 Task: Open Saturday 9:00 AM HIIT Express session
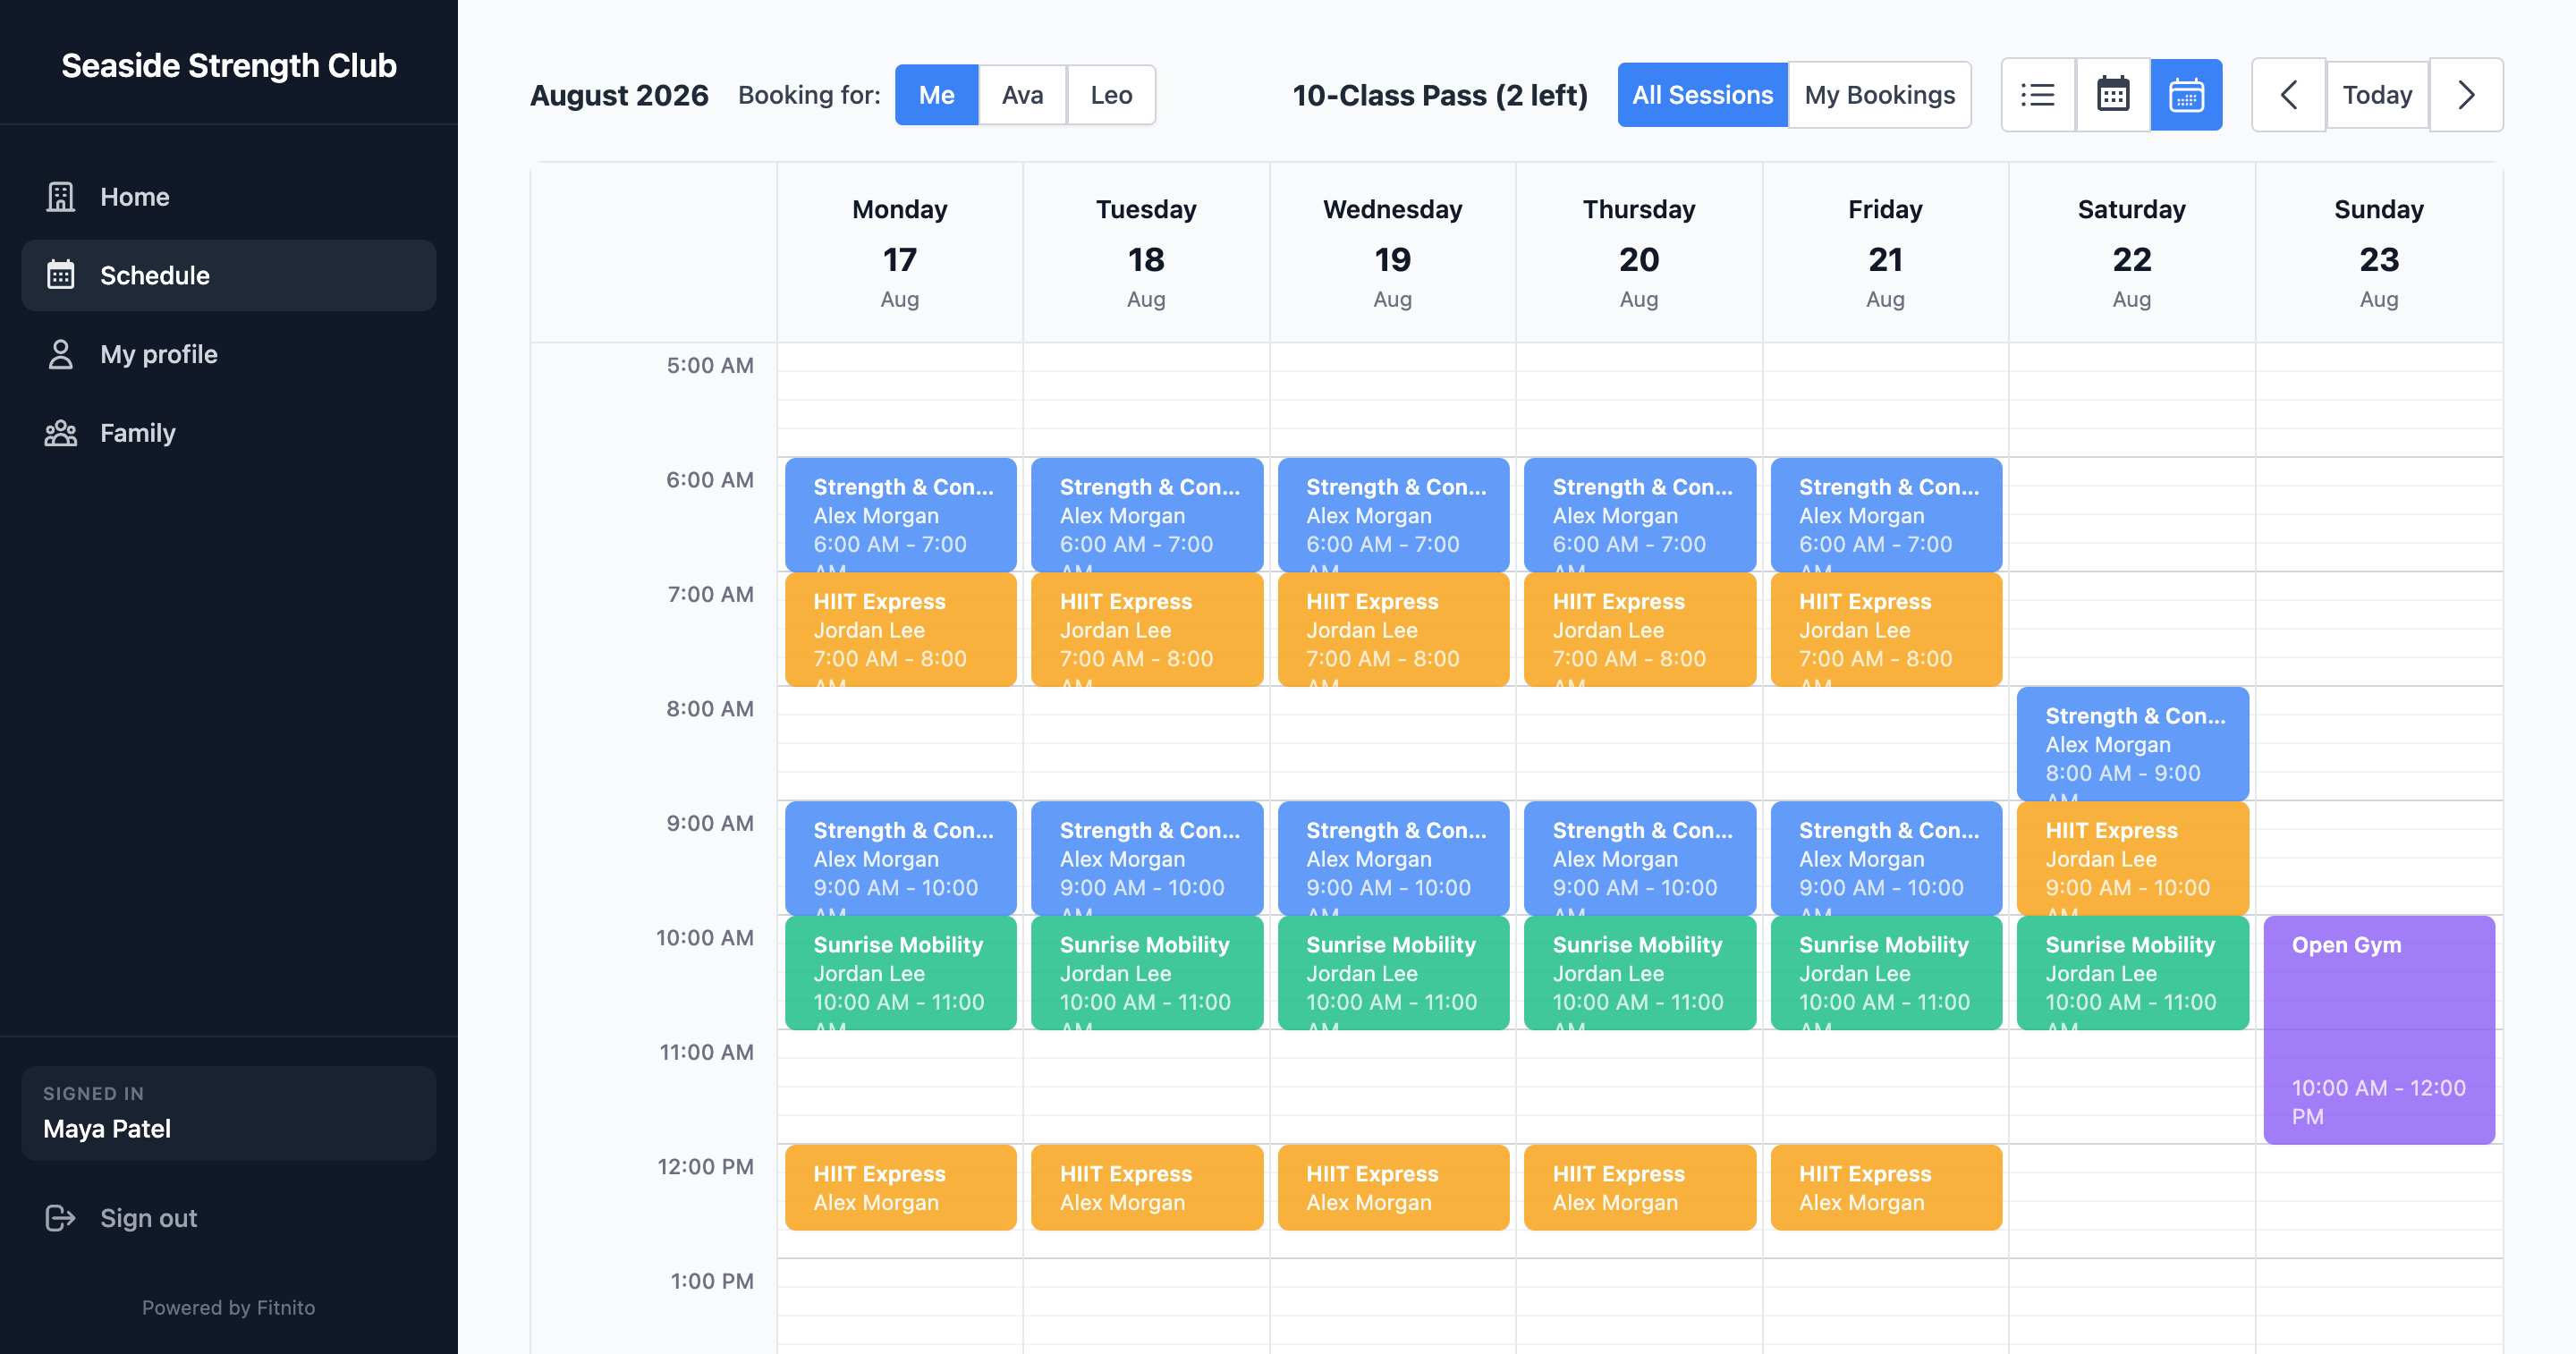click(x=2133, y=859)
